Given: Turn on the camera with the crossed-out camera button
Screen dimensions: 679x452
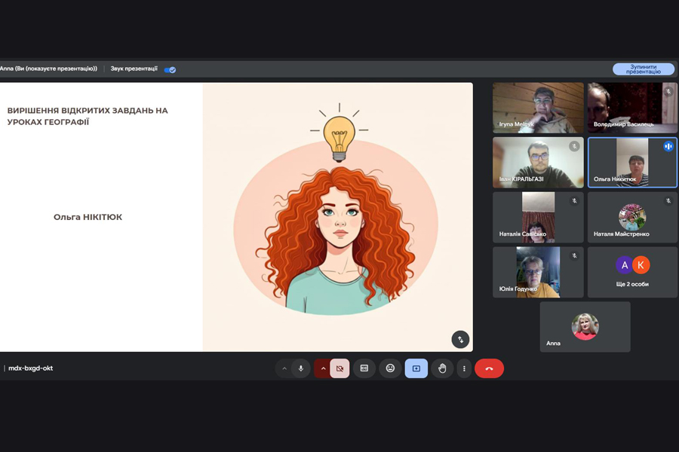Looking at the screenshot, I should [x=339, y=368].
